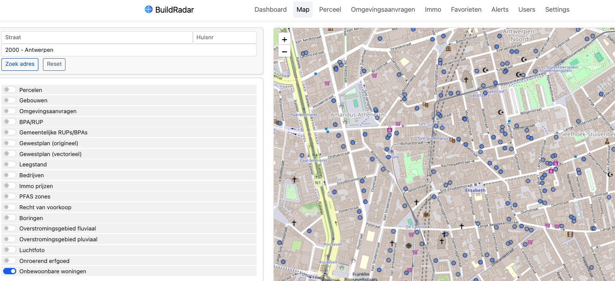The image size is (615, 281).
Task: Click the museum icon near Oranjestraat
Action: (448, 48)
